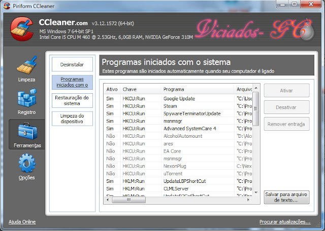Click the Desativar button
This screenshot has width=325, height=231.
(286, 107)
